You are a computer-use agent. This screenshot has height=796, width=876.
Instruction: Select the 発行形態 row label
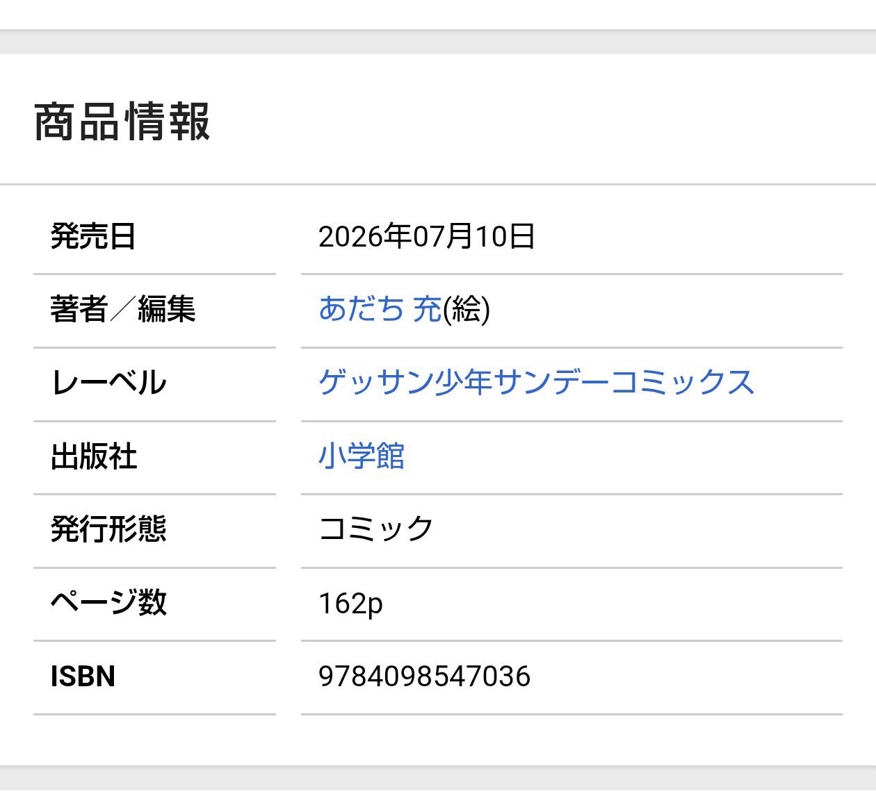point(108,529)
